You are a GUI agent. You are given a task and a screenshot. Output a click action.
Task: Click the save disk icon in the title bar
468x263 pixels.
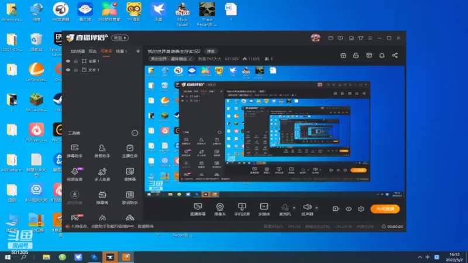coord(352,38)
